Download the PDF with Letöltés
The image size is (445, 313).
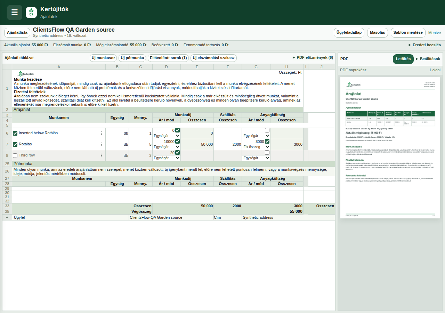click(x=403, y=59)
